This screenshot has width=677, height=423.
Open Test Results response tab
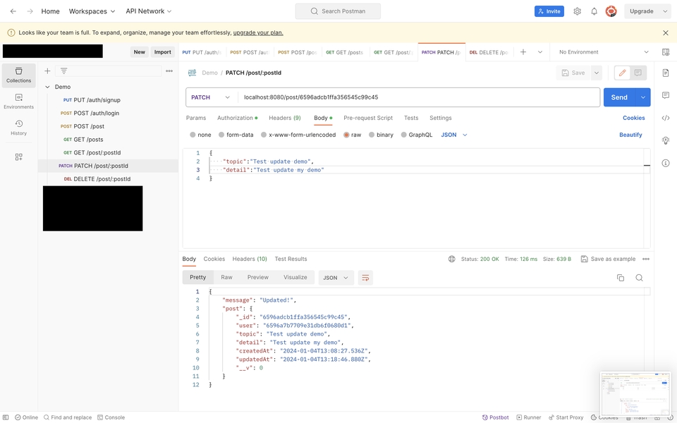[291, 259]
